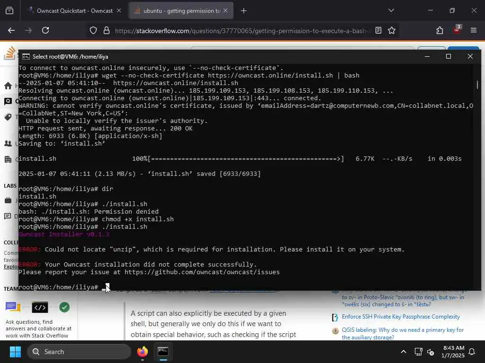The height and width of the screenshot is (363, 485).
Task: Click the Stack Overflow Discussions chat icon
Action: coord(8,216)
